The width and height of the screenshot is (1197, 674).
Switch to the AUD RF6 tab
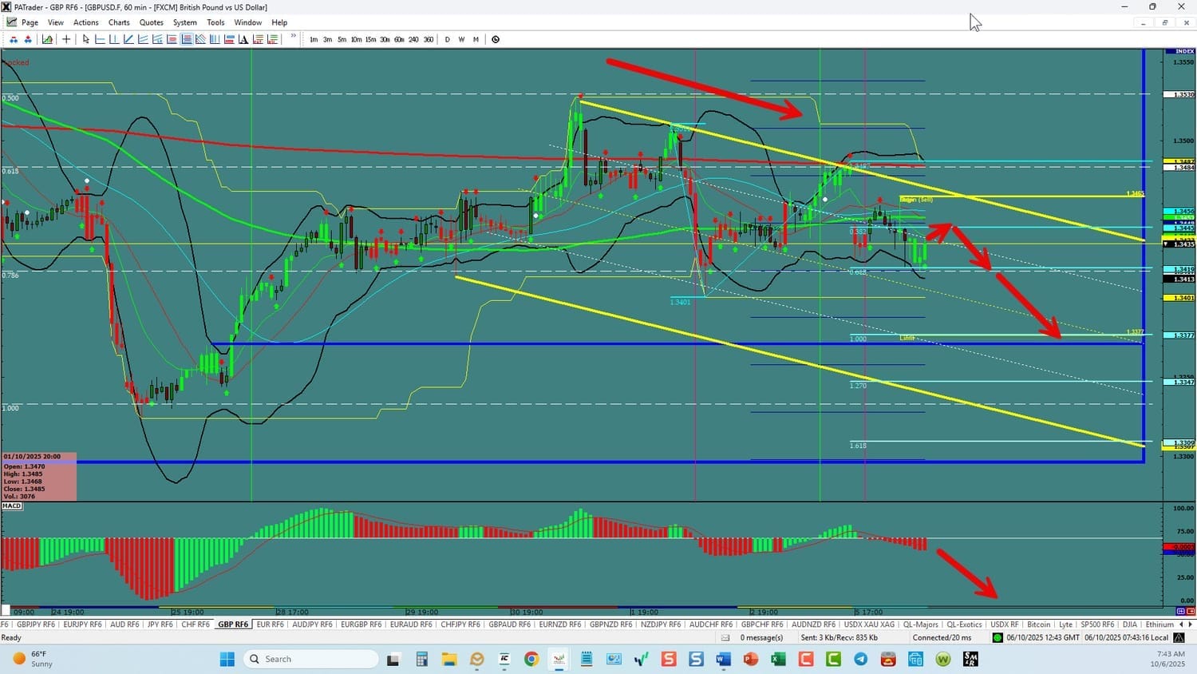pos(124,624)
